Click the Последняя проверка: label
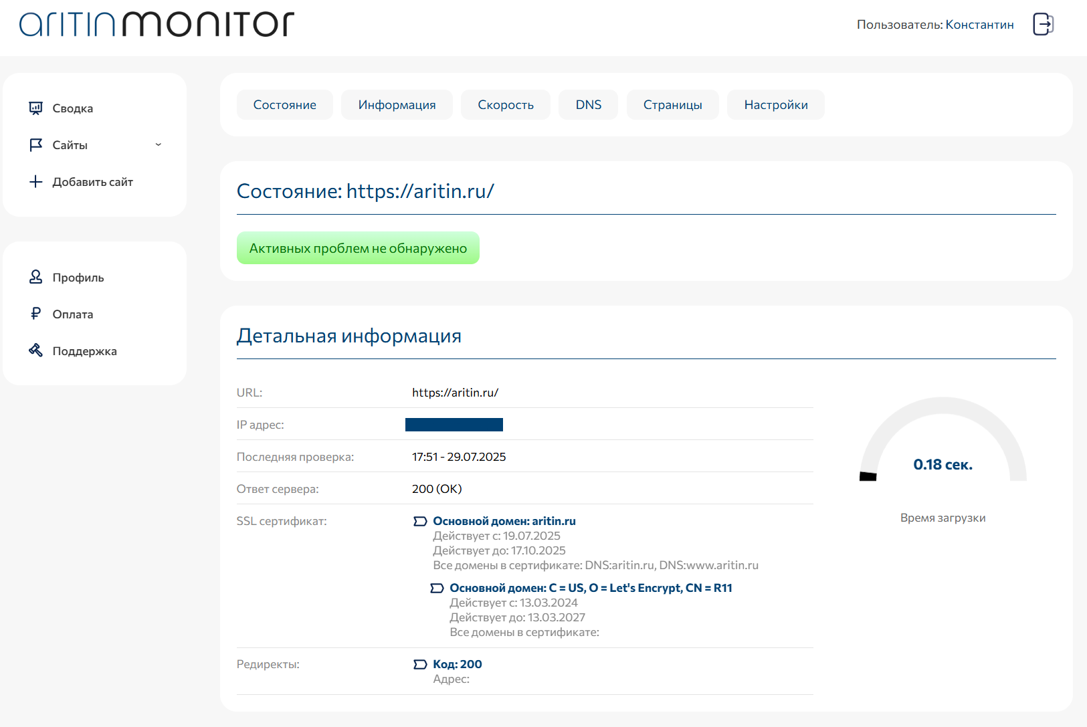 (x=295, y=457)
